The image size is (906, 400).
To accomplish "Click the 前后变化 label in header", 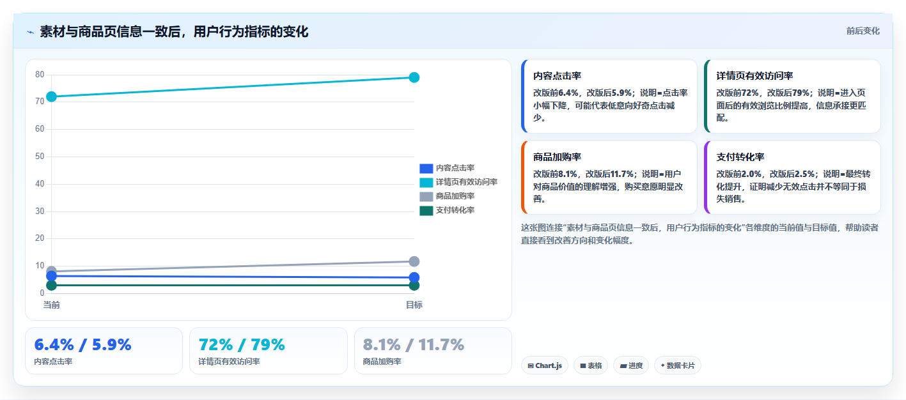I will pos(863,31).
